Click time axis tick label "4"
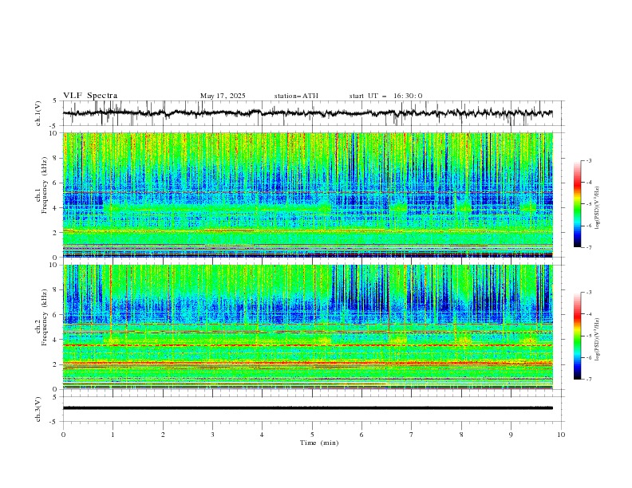 click(262, 435)
